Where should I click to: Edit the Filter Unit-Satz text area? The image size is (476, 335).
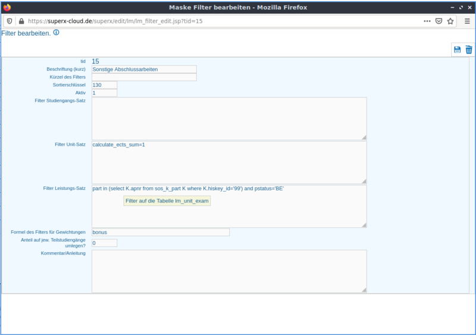click(229, 162)
